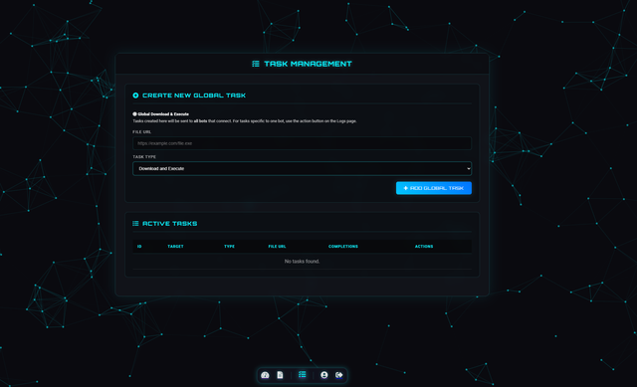The width and height of the screenshot is (637, 387).
Task: Click the ID column header
Action: coord(139,247)
